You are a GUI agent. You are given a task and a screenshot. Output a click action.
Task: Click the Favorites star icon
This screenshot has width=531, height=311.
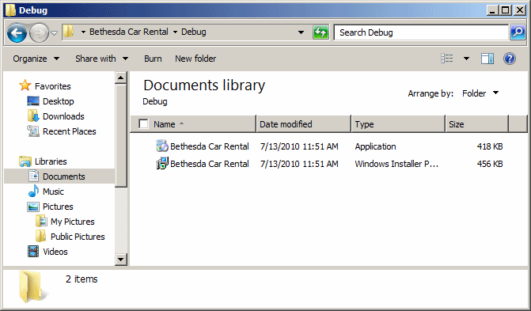[25, 85]
